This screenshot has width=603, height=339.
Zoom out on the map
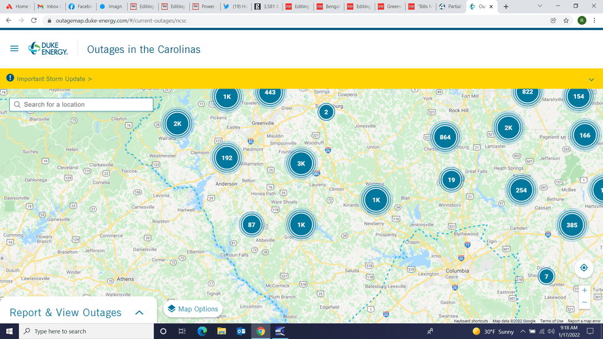584,302
